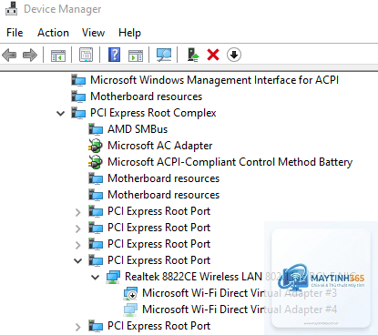Image resolution: width=378 pixels, height=335 pixels.
Task: Click the Back arrow toolbar icon
Action: [9, 56]
